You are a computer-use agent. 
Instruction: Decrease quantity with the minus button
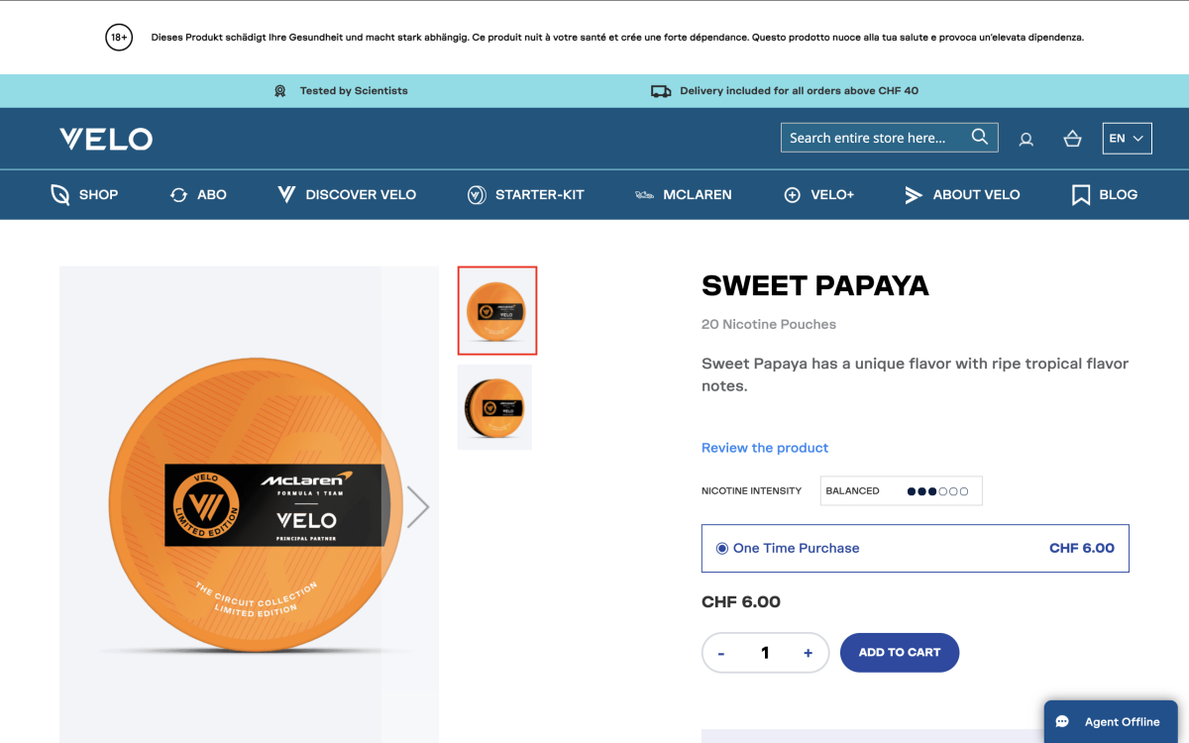(721, 653)
